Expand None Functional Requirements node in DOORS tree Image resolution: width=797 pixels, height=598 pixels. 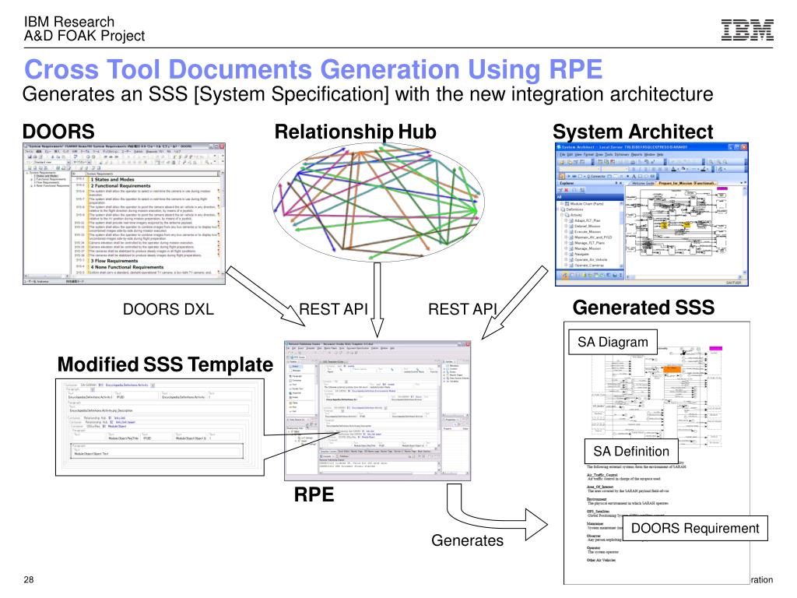pyautogui.click(x=31, y=186)
